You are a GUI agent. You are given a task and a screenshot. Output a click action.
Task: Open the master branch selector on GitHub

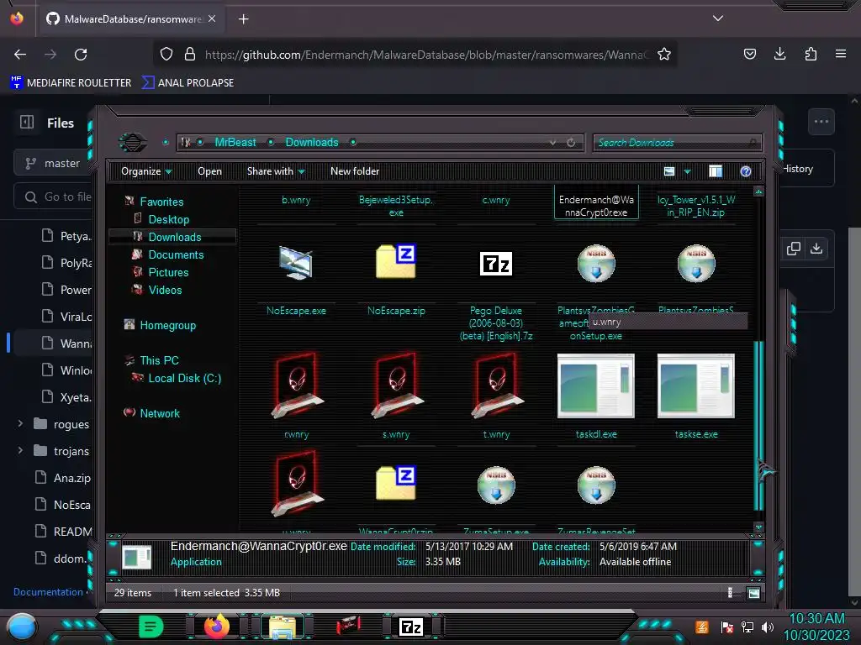54,163
